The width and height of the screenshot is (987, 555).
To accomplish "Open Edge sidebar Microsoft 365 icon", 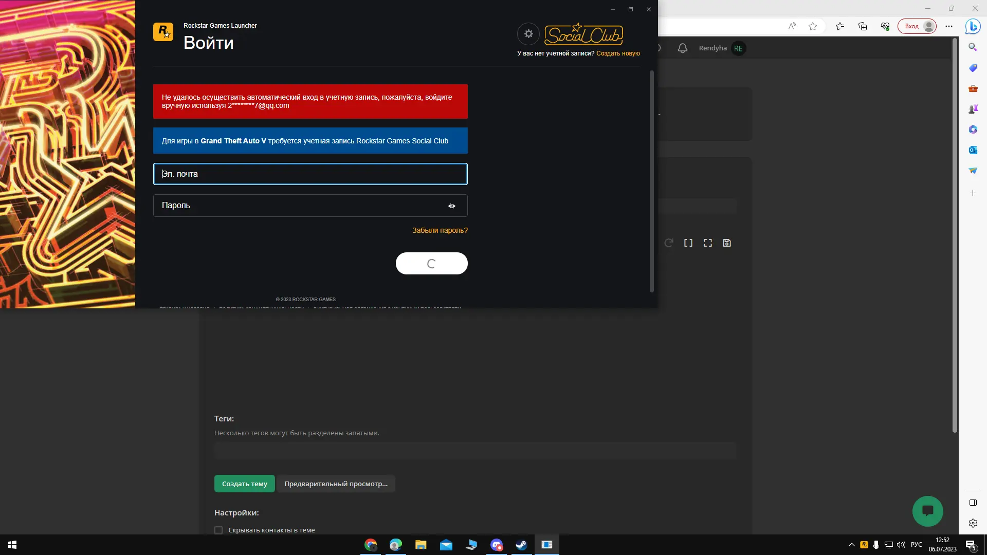I will [x=973, y=129].
